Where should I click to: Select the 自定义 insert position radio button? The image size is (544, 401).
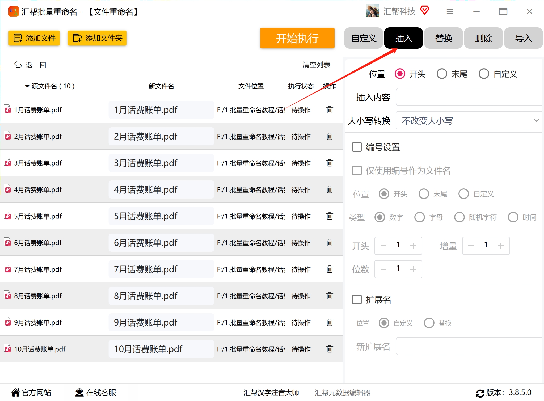[x=484, y=74]
